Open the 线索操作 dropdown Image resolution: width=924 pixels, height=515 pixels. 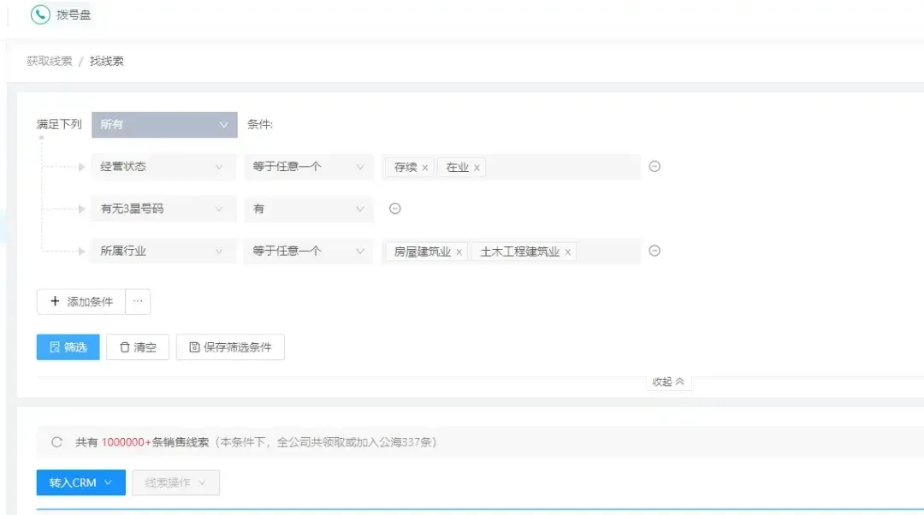pyautogui.click(x=175, y=482)
